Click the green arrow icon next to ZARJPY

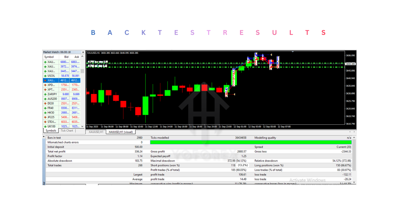(x=46, y=94)
